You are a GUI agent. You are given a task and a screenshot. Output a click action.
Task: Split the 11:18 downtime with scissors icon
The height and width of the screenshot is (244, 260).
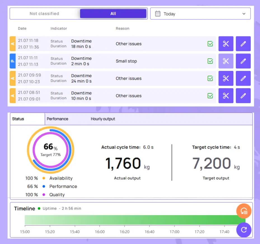[x=226, y=44]
